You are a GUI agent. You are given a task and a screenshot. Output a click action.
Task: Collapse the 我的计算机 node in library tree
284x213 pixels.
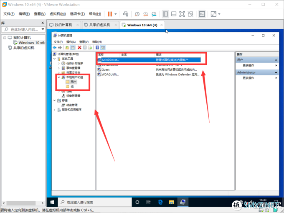click(5, 38)
